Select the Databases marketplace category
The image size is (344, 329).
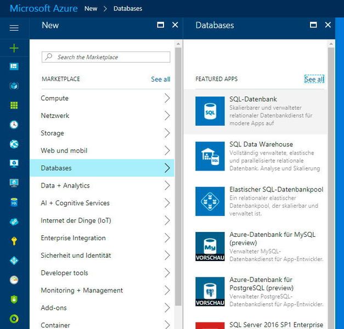click(102, 168)
